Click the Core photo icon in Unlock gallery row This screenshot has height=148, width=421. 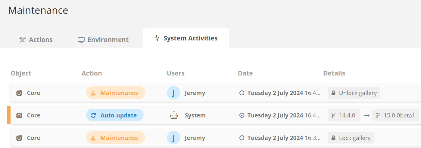(x=19, y=93)
